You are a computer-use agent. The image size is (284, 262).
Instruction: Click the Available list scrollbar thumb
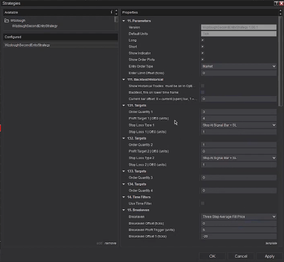(x=116, y=19)
